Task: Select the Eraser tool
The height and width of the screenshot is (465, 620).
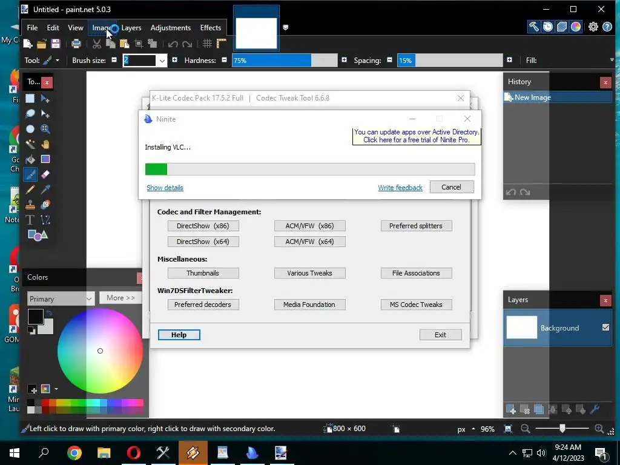Action: (x=45, y=174)
